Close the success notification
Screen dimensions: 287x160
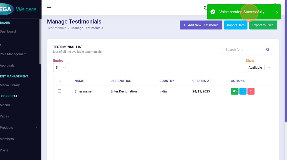click(x=277, y=12)
